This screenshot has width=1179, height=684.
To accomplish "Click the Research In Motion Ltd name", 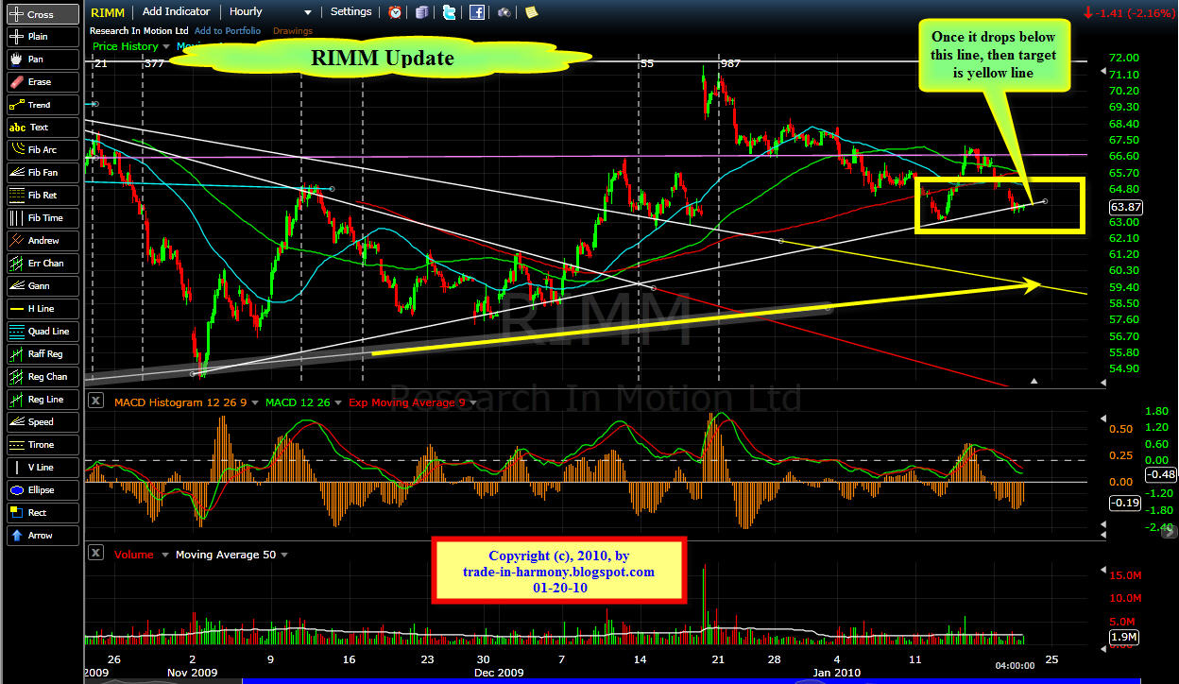I will coord(139,31).
